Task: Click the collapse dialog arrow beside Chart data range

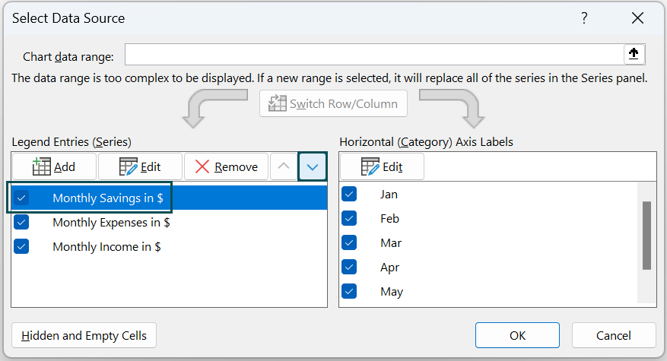Action: tap(634, 54)
